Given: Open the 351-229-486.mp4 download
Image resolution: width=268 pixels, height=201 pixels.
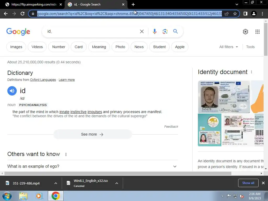Looking at the screenshot, I should 26,183.
